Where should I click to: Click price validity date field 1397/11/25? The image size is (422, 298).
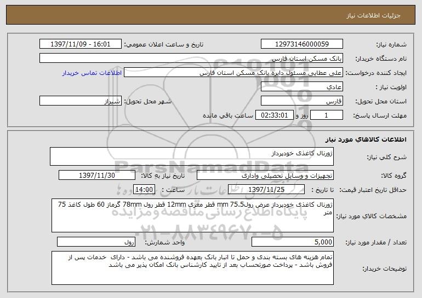[266, 190]
